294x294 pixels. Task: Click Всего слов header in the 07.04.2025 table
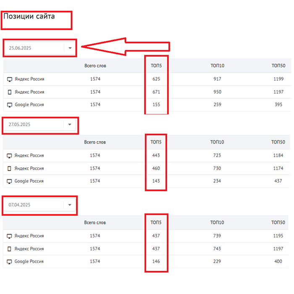tap(95, 223)
